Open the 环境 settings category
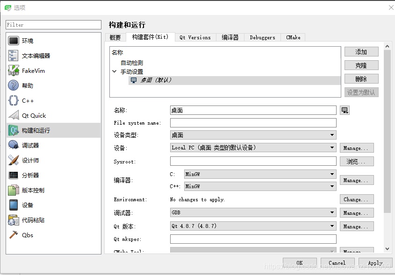The height and width of the screenshot is (275, 395). 28,41
